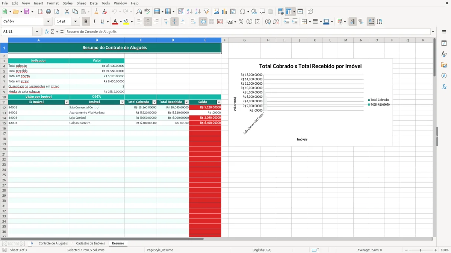Switch to Cadastro de Imóveis sheet tab
Viewport: 451px width, 253px height.
click(x=90, y=243)
